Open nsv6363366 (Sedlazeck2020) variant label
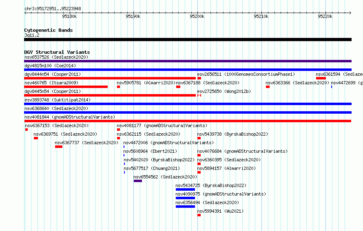Viewport: 363px width, 231px height. click(x=297, y=83)
